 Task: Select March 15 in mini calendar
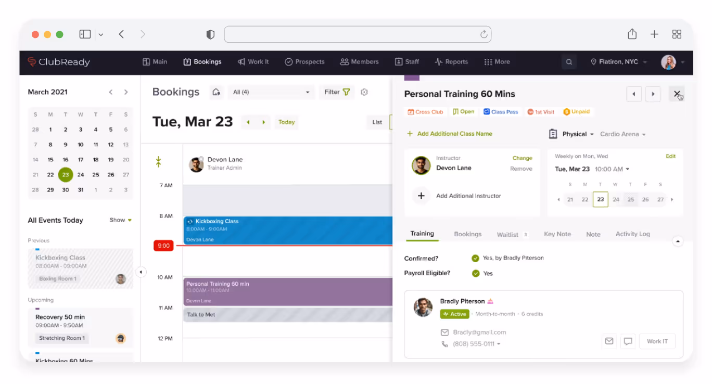coord(50,160)
